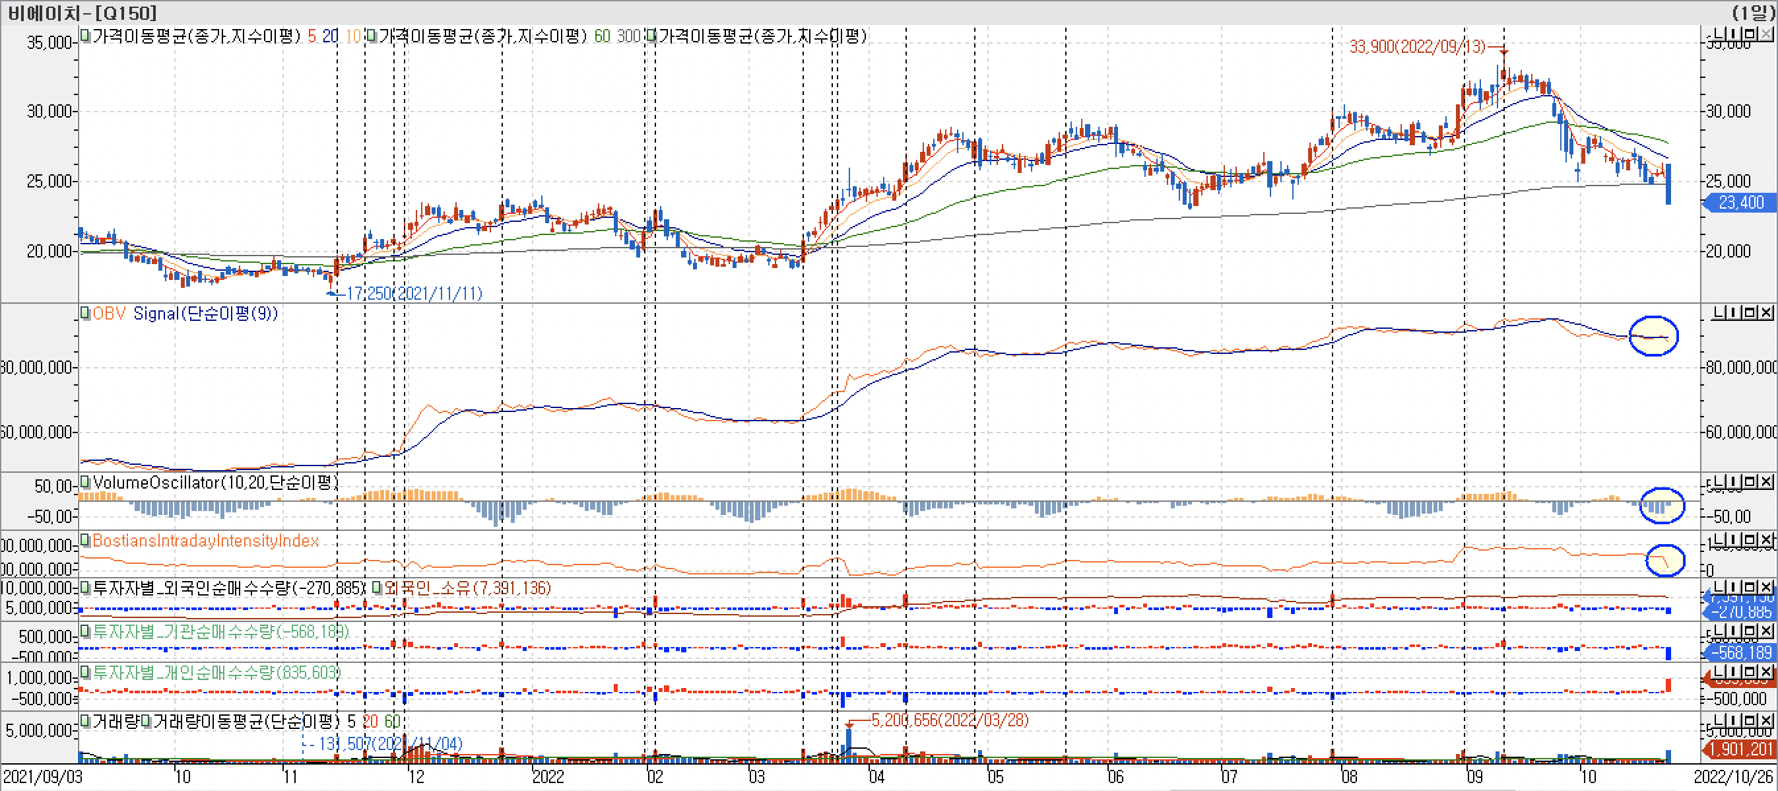Click the L button on 개인순매수수량 panel
This screenshot has height=791, width=1778.
pos(1719,671)
